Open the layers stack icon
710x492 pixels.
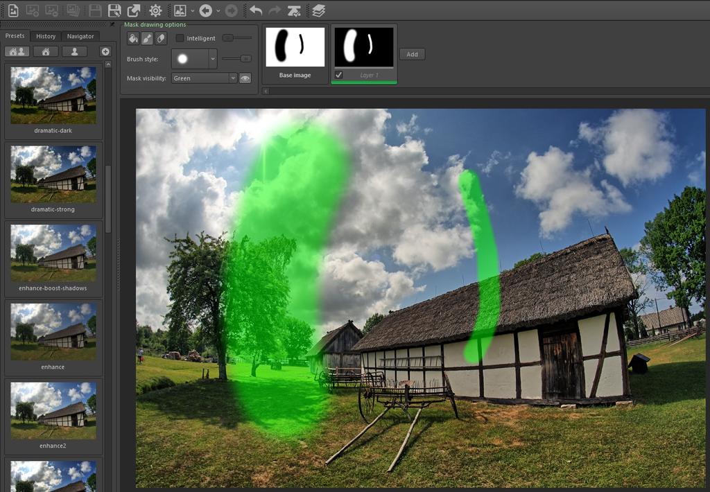[x=319, y=10]
